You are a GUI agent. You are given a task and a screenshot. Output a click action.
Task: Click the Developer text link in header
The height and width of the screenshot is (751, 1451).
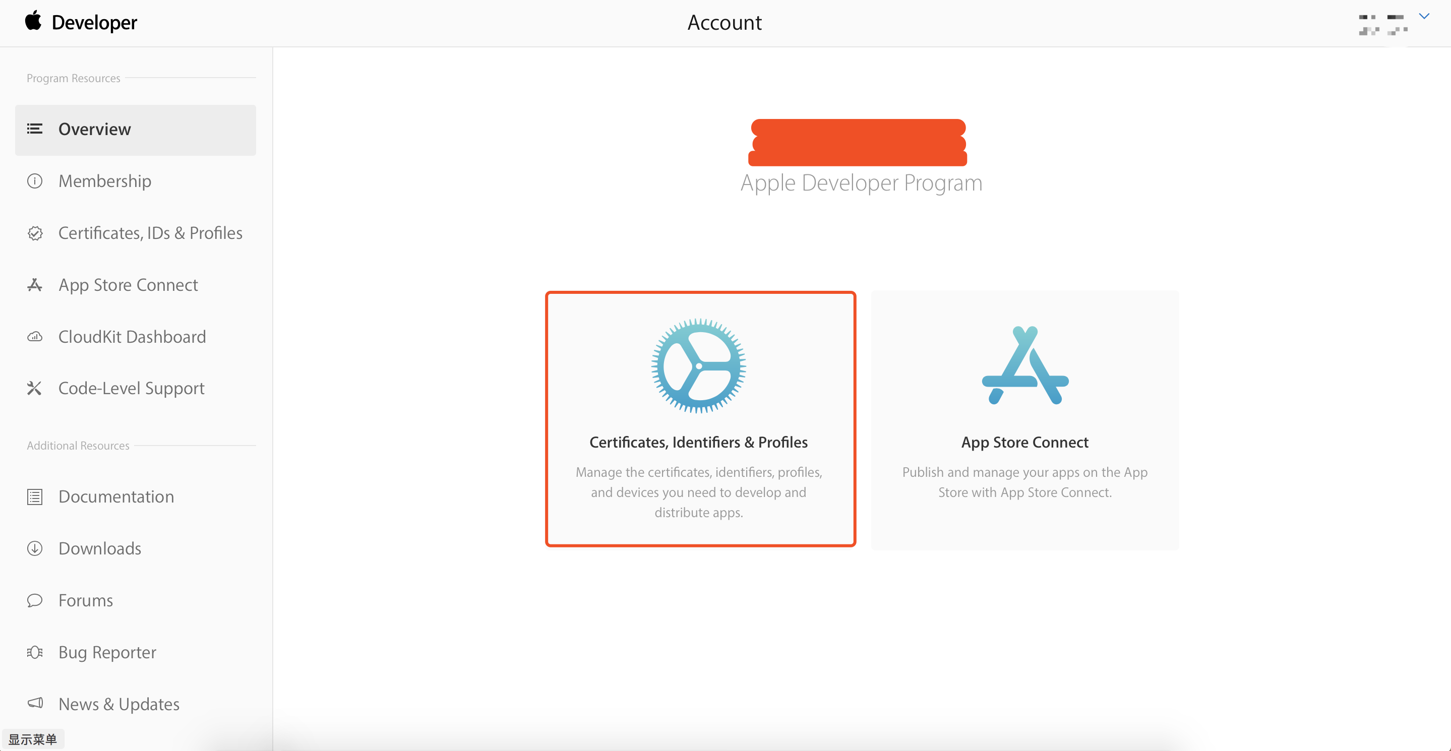(95, 23)
